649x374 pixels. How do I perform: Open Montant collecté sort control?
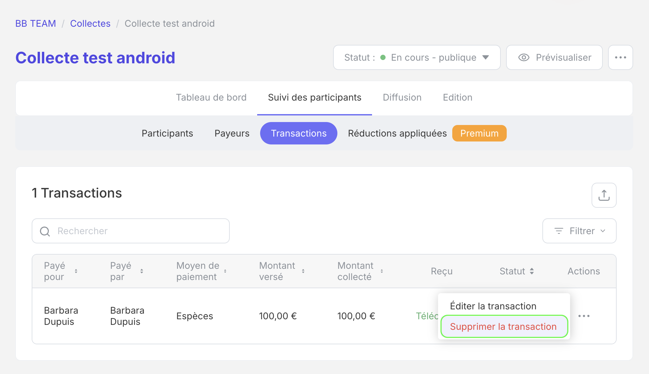(382, 271)
